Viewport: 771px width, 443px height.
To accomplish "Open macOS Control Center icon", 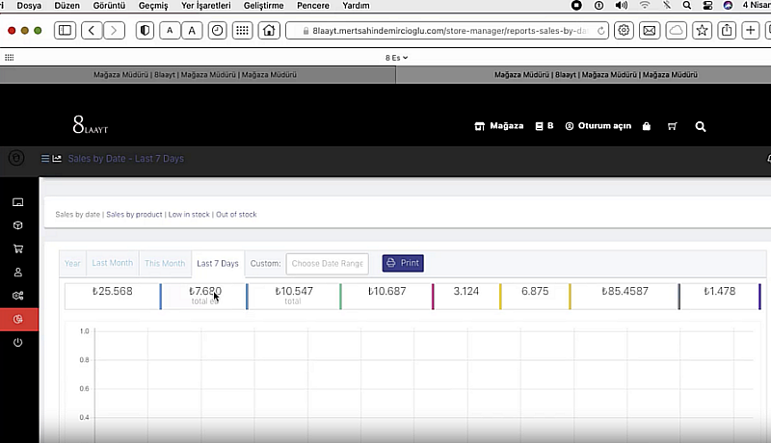I will coord(707,6).
